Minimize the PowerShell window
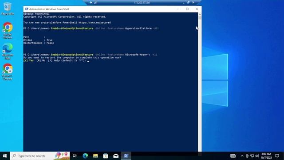Screen dimensions: 284x160 pyautogui.click(x=178, y=9)
